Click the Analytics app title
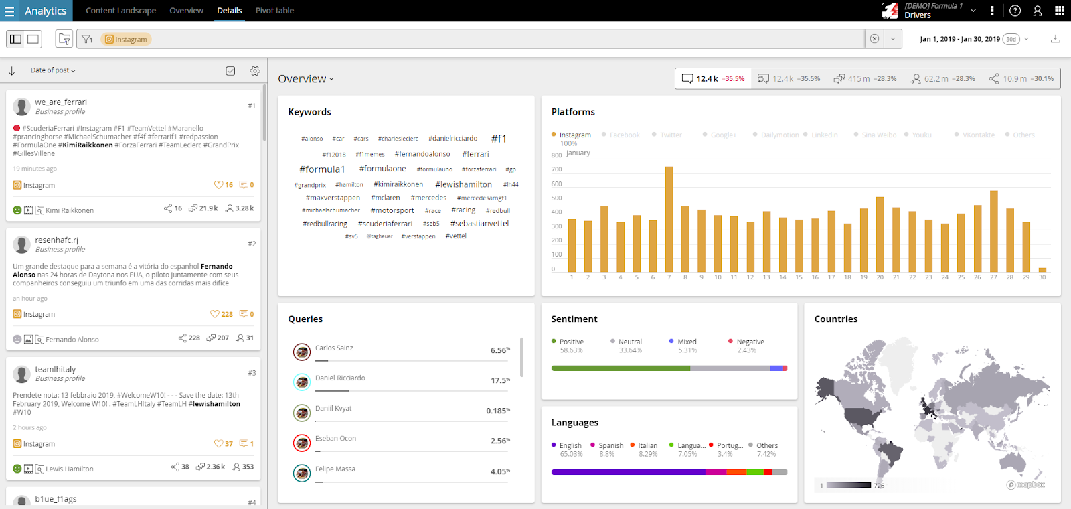Screen dimensions: 1071x509 coord(46,11)
